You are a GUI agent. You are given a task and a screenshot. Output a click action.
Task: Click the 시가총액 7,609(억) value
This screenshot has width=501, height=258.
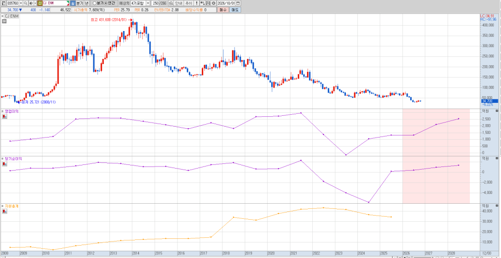[x=97, y=10]
